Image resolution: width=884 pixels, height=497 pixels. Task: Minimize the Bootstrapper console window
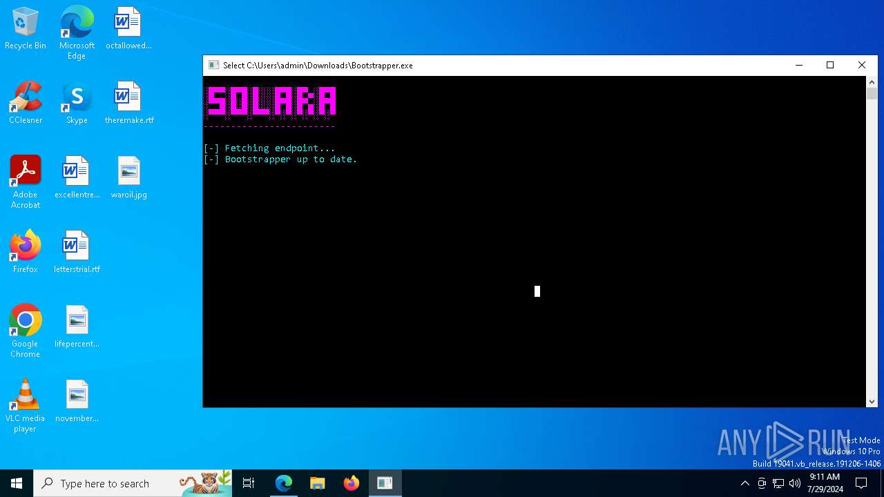[x=799, y=66]
